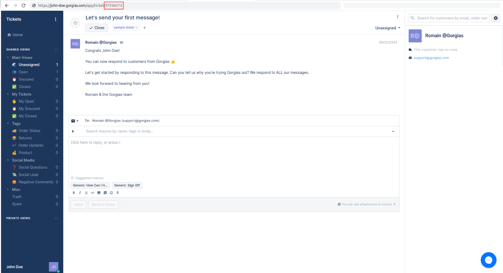Insert a hyperlink in the reply
This screenshot has width=503, height=273.
tap(92, 193)
